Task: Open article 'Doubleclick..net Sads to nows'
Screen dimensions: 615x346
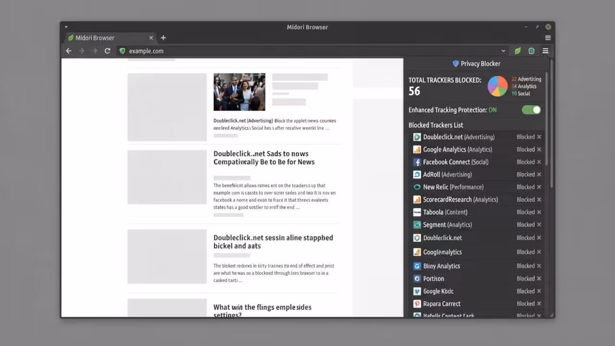Action: [x=264, y=158]
